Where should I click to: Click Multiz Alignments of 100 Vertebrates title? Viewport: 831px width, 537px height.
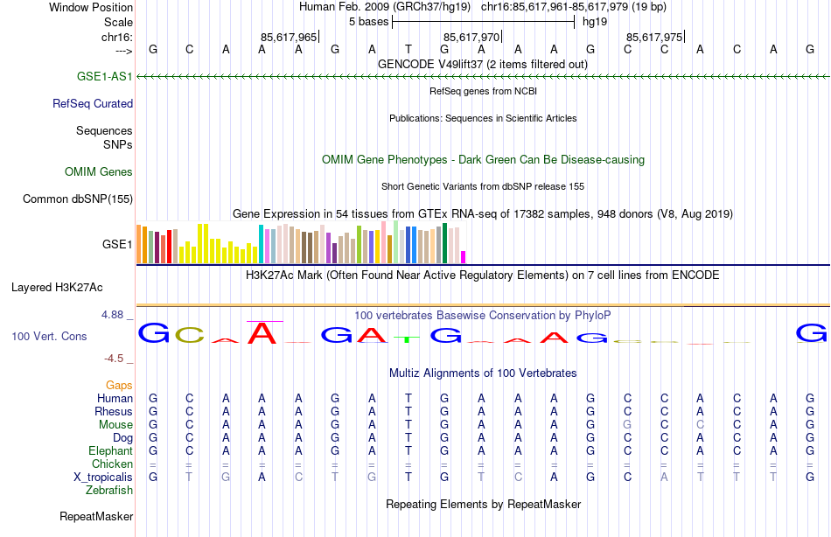click(x=483, y=373)
